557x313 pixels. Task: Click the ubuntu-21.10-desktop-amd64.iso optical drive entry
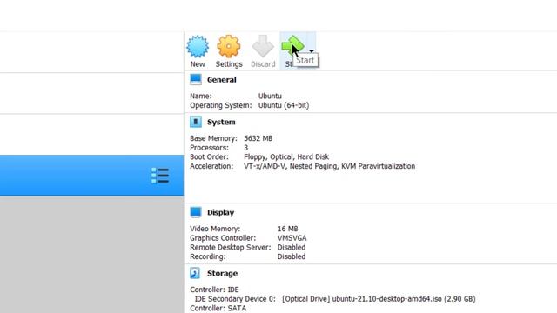point(379,299)
